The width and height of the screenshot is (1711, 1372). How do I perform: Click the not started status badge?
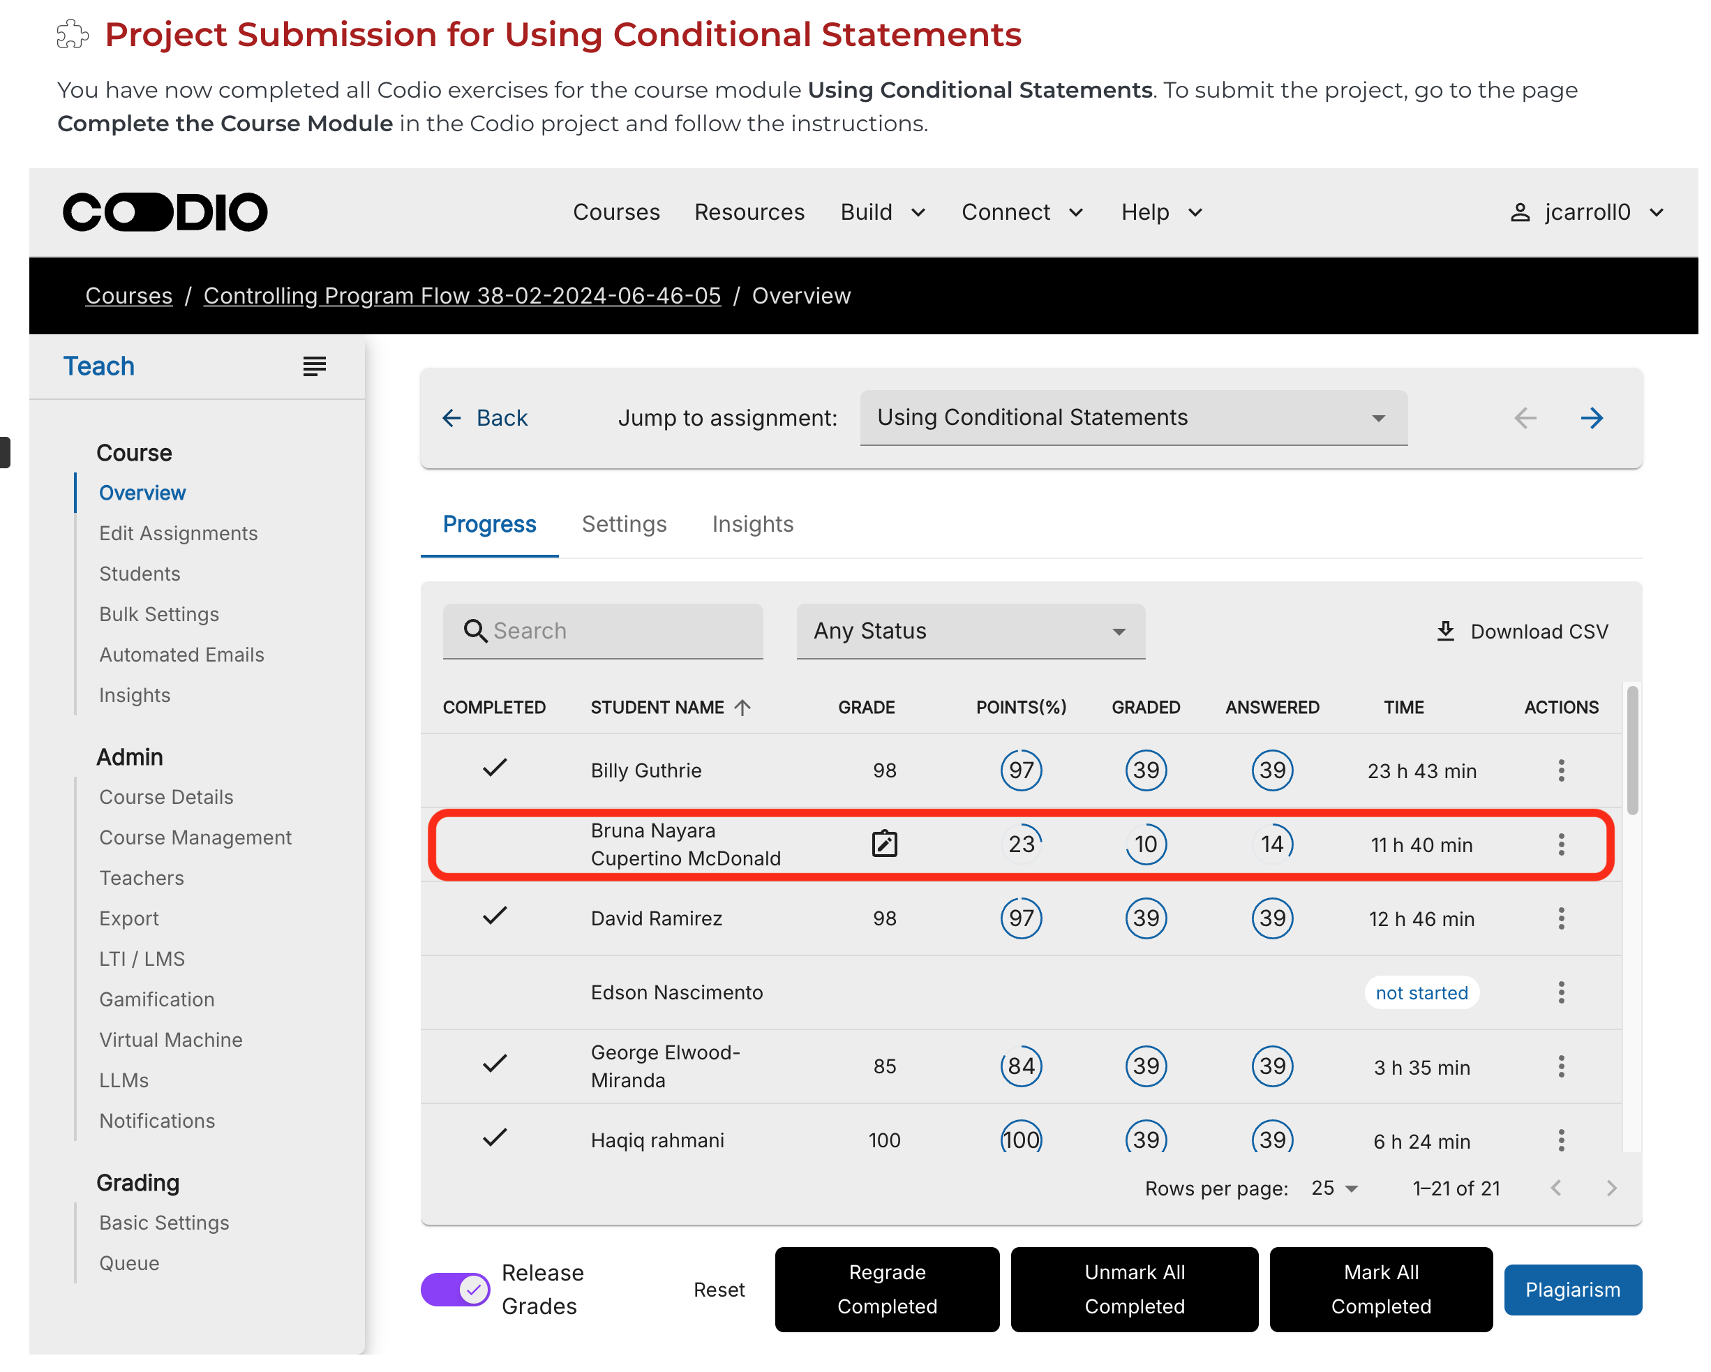pos(1421,992)
